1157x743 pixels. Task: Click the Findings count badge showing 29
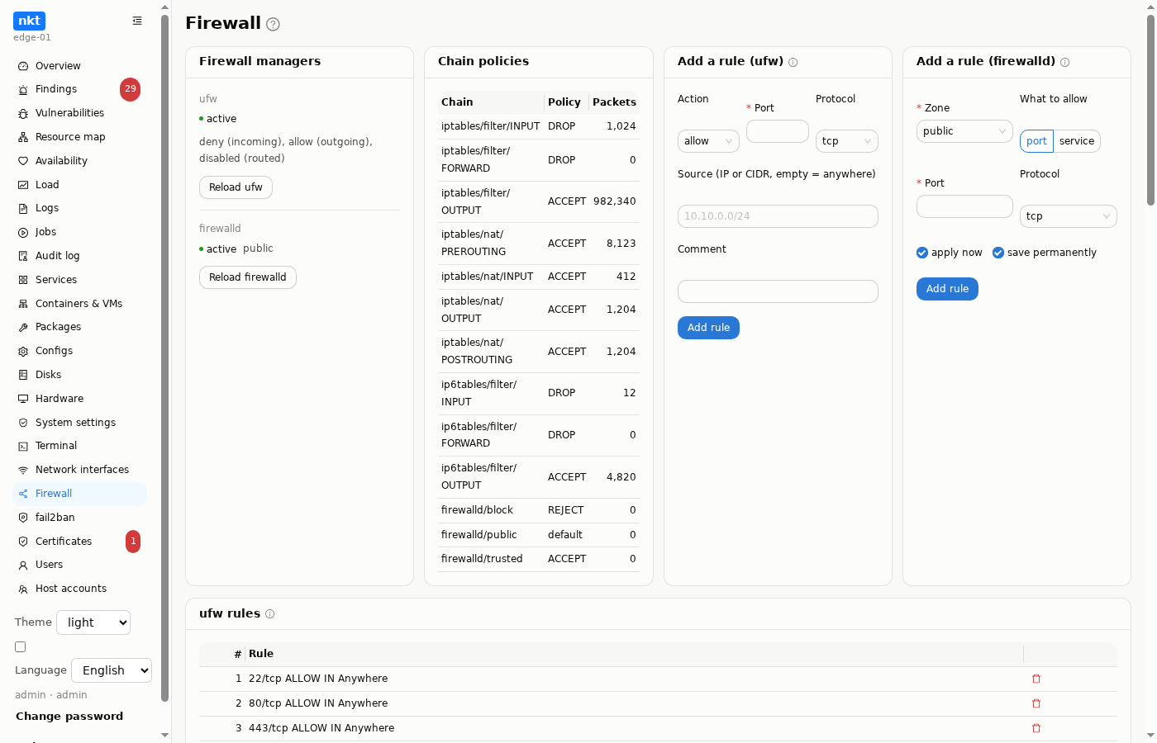tap(131, 89)
